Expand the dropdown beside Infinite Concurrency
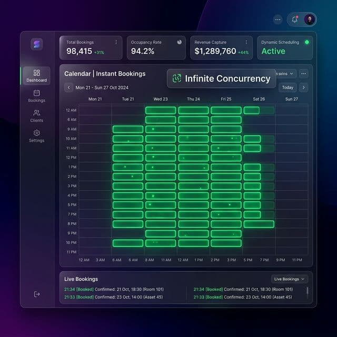 click(x=286, y=74)
